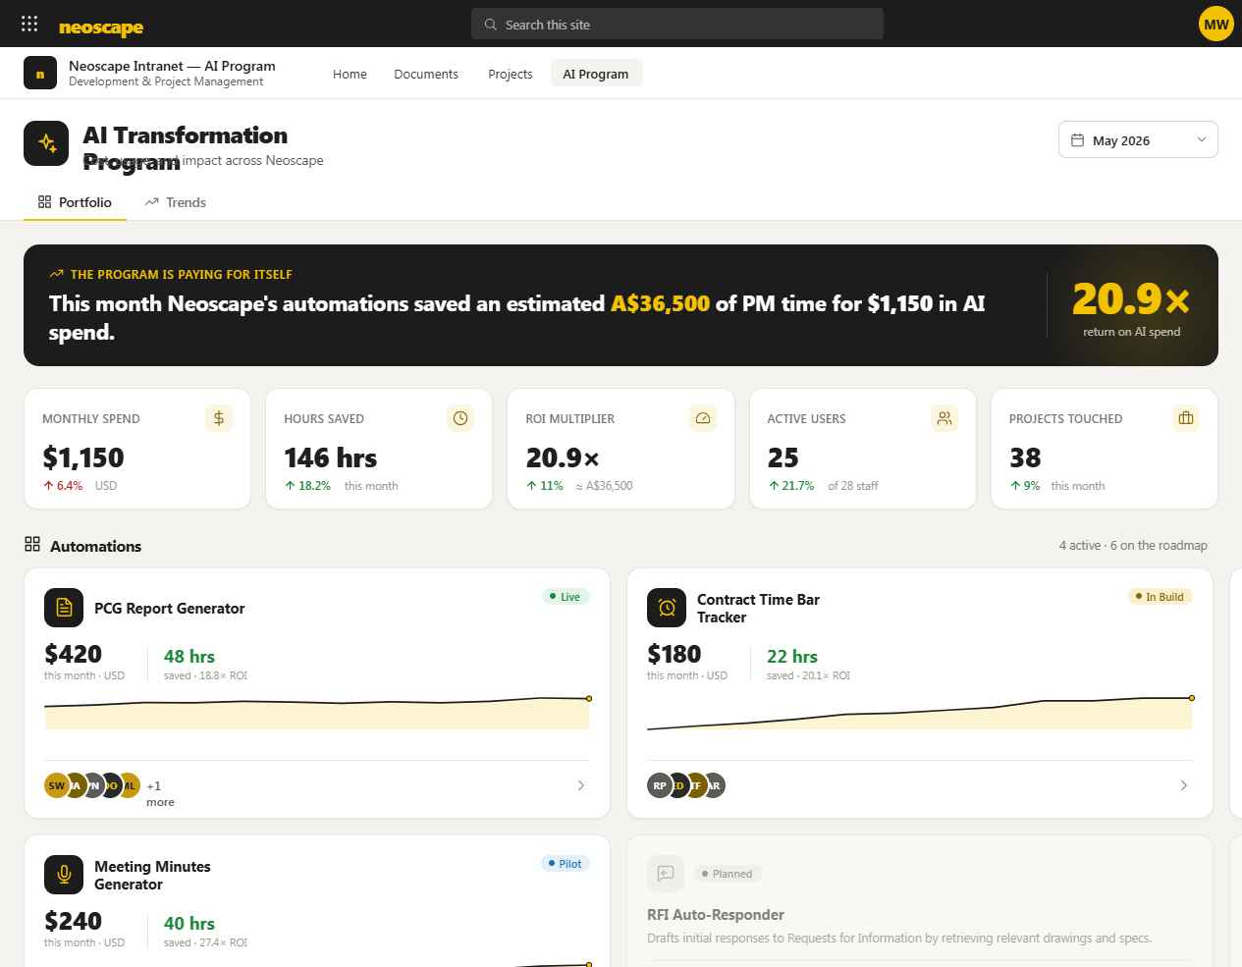Click the clock icon on Hours Saved
This screenshot has width=1242, height=967.
460,418
